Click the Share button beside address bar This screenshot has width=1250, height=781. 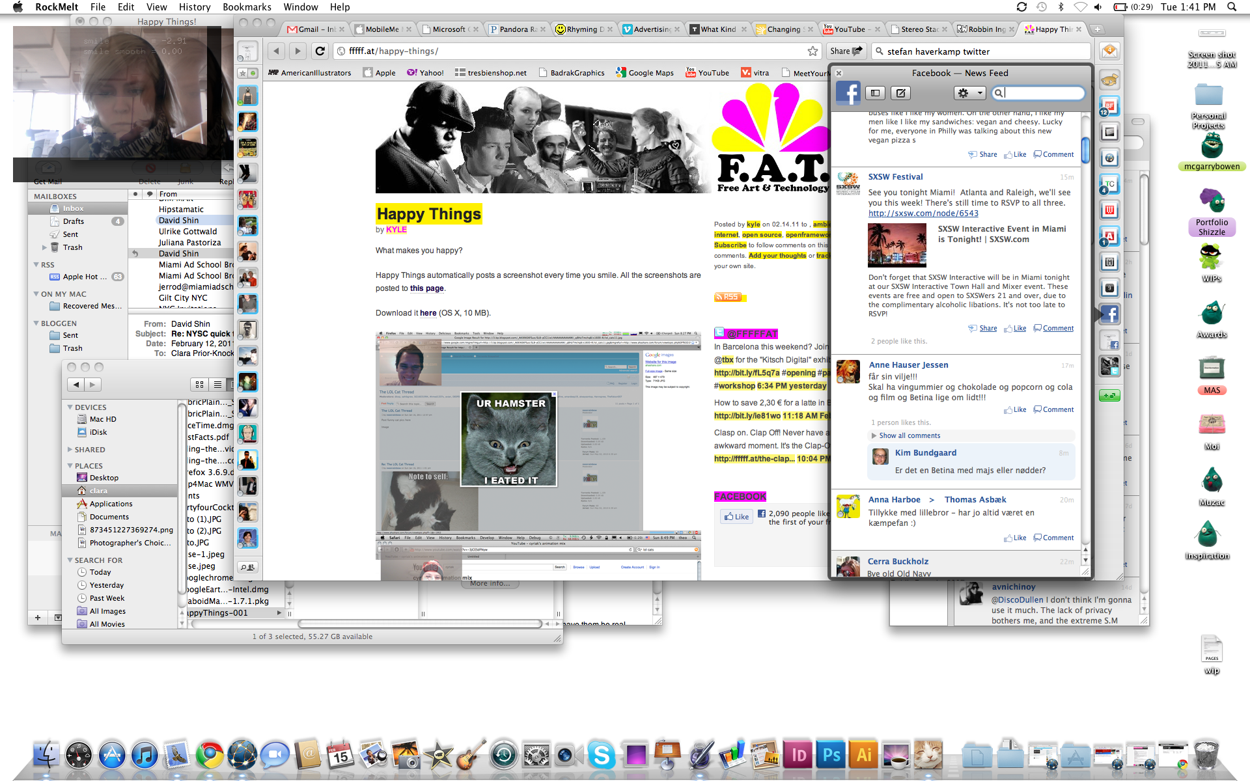point(846,51)
